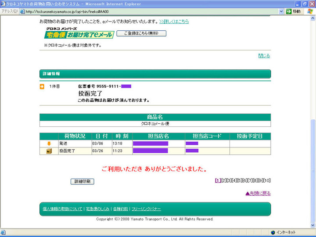Screen dimensions: 316x237
Task: Open 各種約款 footer link
Action: point(121,209)
